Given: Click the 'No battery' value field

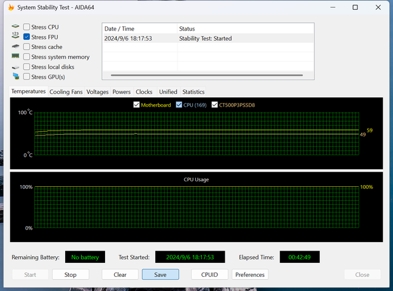Looking at the screenshot, I should coord(85,257).
